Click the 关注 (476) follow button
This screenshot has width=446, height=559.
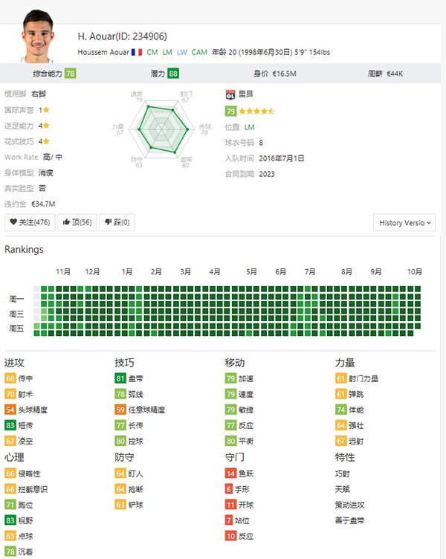[30, 222]
